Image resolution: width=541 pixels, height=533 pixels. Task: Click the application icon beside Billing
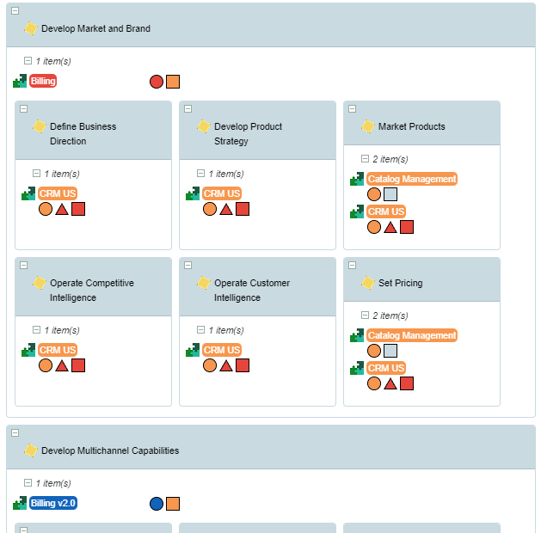point(20,81)
